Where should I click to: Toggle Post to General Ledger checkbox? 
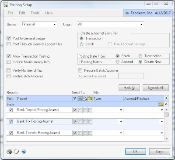[x=9, y=38]
